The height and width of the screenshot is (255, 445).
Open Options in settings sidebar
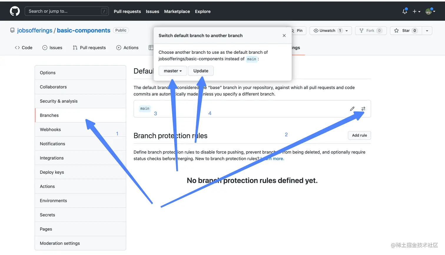[80, 73]
